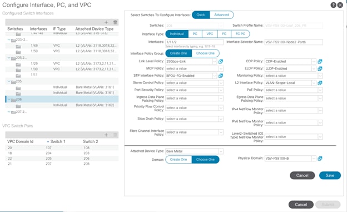Select PC interface type
The width and height of the screenshot is (347, 212).
(195, 34)
